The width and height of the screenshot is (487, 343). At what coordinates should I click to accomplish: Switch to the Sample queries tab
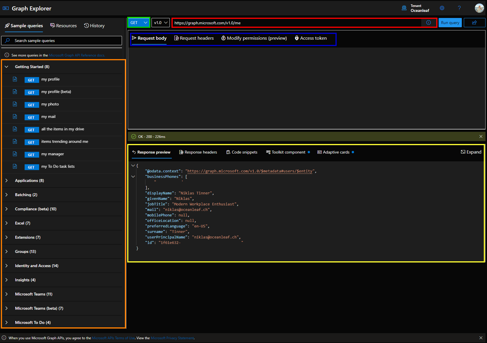coord(24,26)
